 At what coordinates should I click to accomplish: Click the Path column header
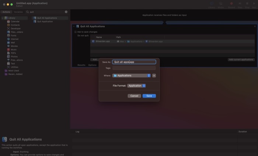[x=118, y=37]
